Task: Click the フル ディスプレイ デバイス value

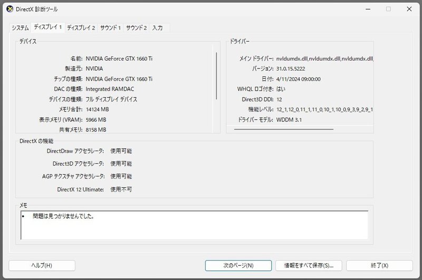Action: pos(111,99)
